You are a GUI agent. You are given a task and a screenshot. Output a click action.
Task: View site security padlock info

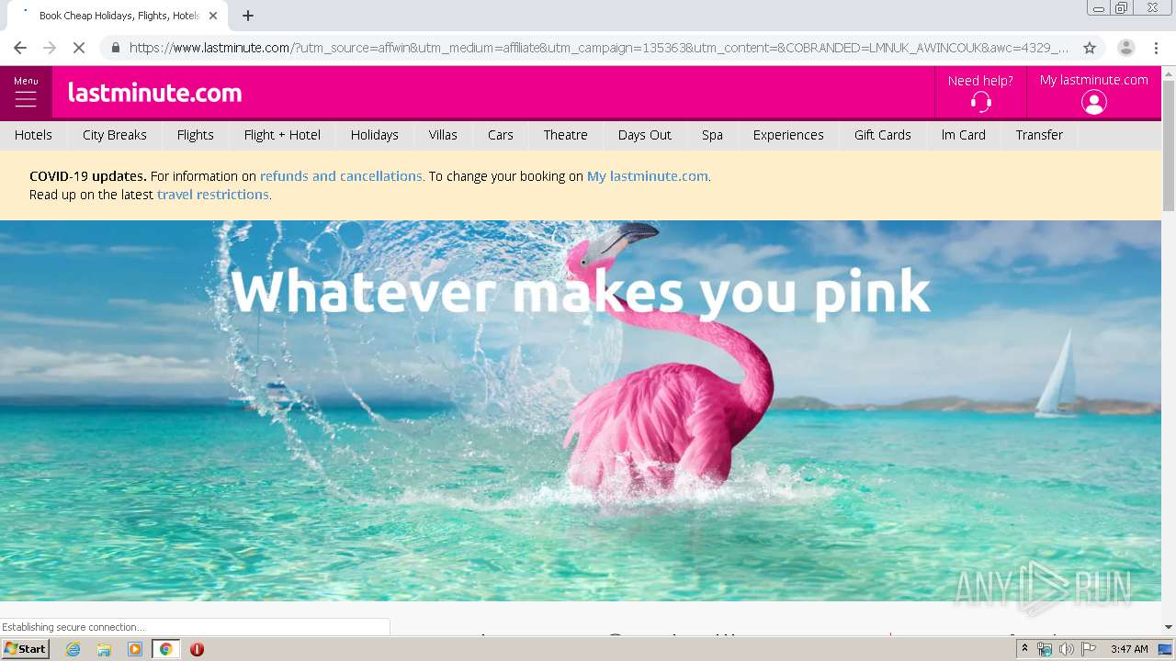click(115, 48)
